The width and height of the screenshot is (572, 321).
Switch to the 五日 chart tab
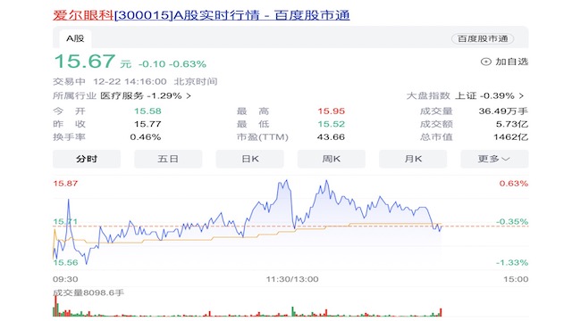[168, 159]
